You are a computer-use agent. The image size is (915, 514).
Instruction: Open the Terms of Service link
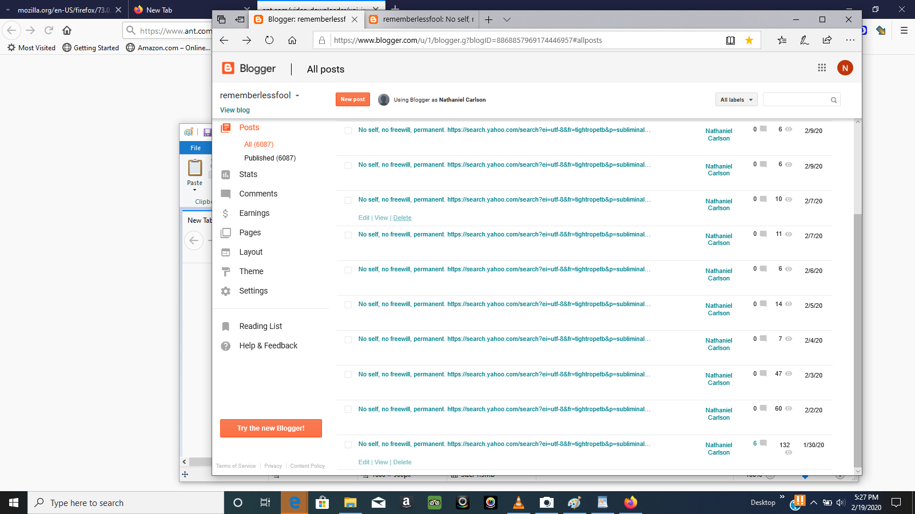pos(236,466)
